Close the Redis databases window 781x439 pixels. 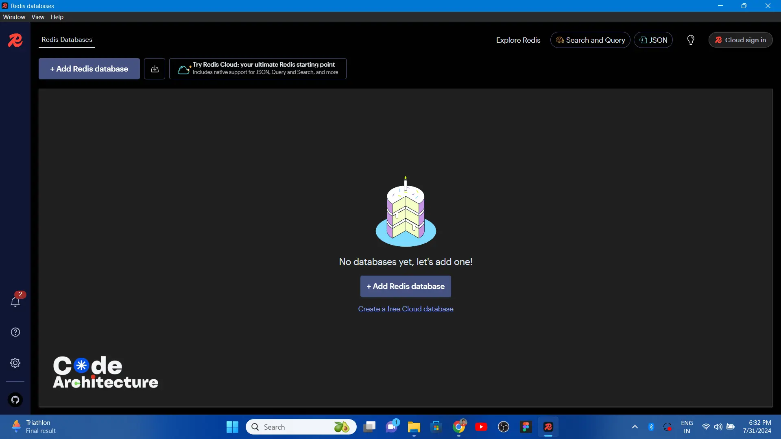coord(768,6)
